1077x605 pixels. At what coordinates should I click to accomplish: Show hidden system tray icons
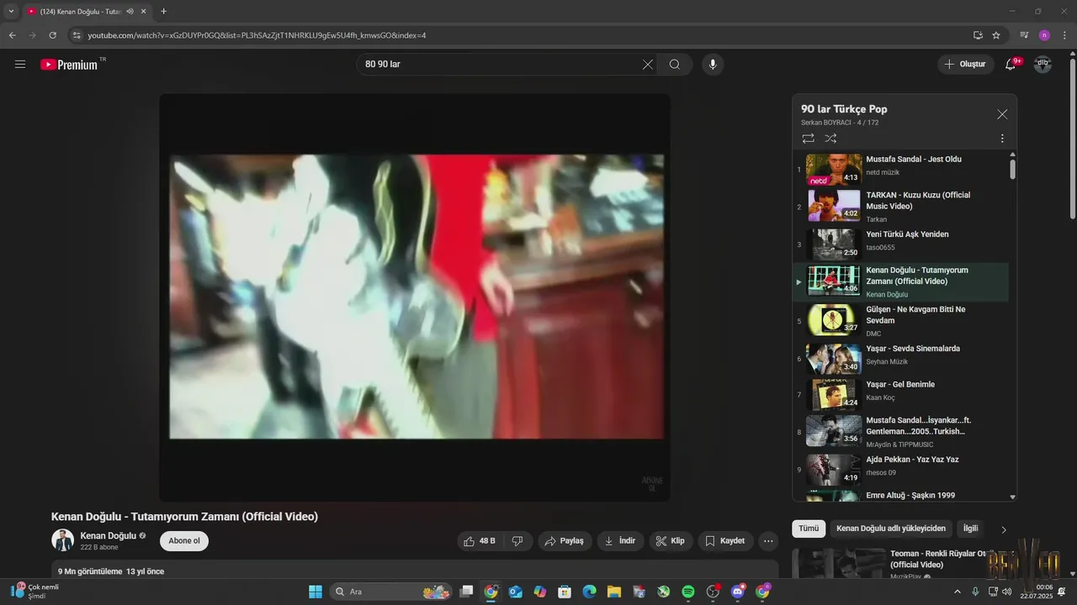957,592
